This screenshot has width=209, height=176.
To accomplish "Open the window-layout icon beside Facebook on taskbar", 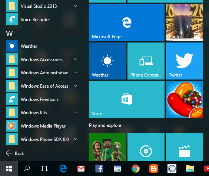I will (117, 169).
